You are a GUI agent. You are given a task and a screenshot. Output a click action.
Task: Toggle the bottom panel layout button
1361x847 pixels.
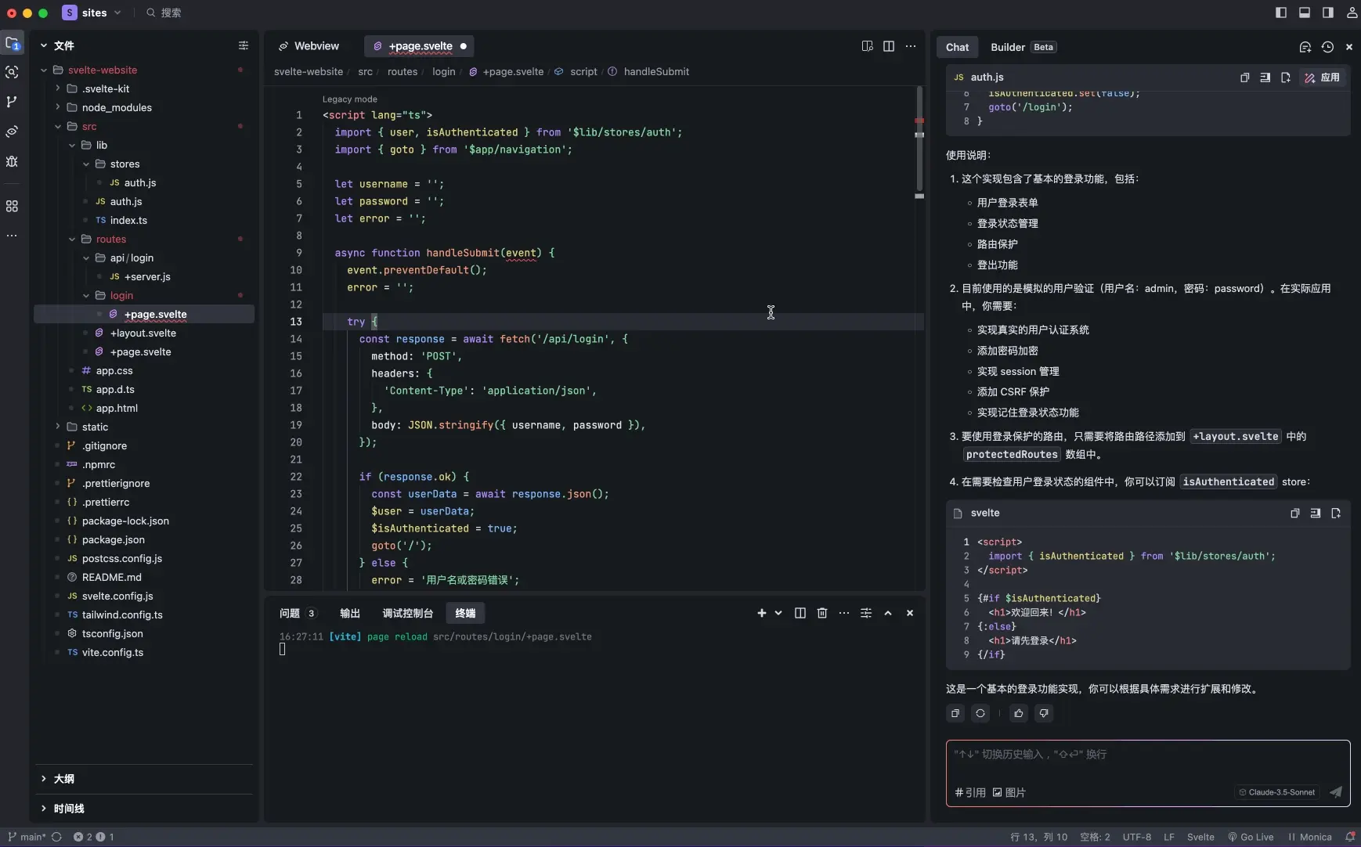[1305, 13]
